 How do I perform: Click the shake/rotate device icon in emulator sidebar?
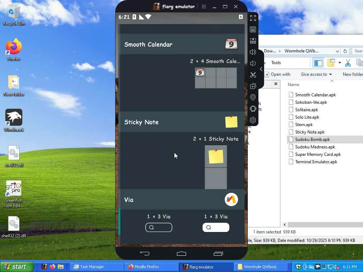click(253, 108)
